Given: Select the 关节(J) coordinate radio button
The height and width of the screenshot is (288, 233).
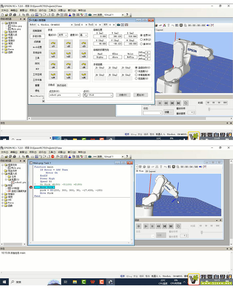Looking at the screenshot, I should click(x=141, y=40).
